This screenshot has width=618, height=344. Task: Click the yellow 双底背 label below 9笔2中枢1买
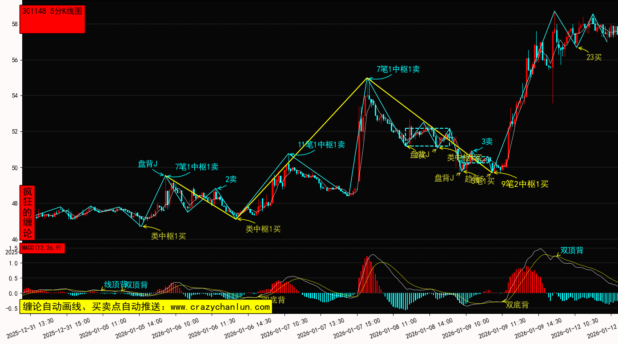coord(517,305)
